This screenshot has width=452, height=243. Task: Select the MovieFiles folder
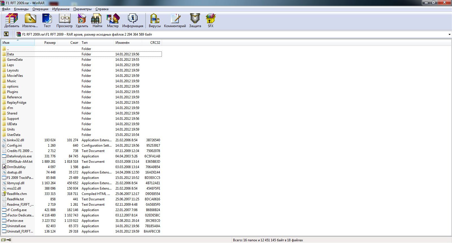15,76
